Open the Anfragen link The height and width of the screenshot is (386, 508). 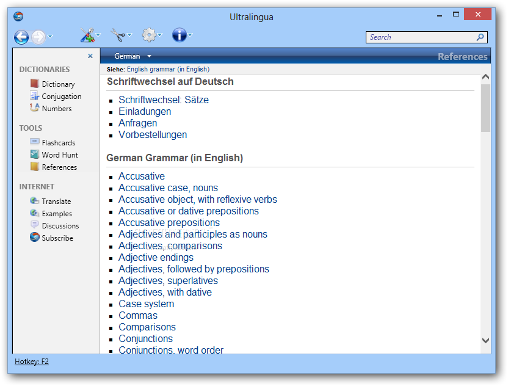[x=138, y=123]
